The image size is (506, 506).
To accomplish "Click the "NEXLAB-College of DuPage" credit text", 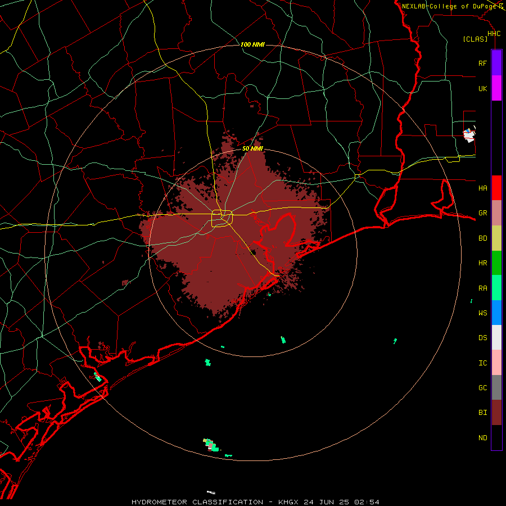I will [449, 6].
